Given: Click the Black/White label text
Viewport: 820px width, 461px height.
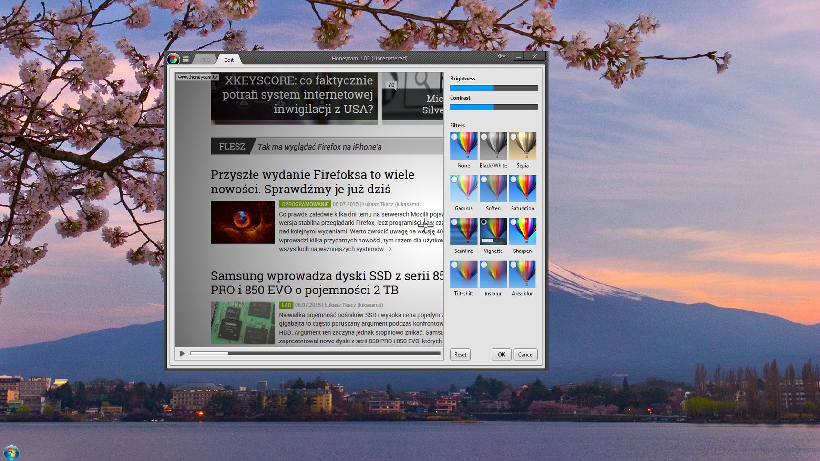Looking at the screenshot, I should 493,166.
